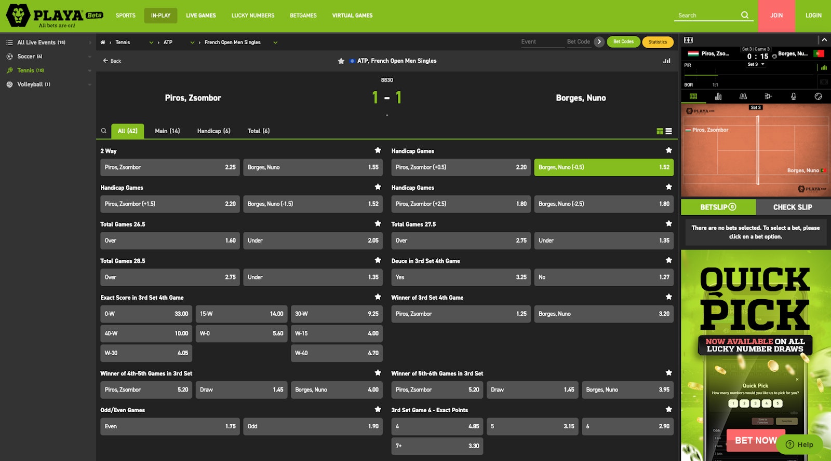Favorite Exact Score in 3rd Set star
831x461 pixels.
tap(378, 297)
